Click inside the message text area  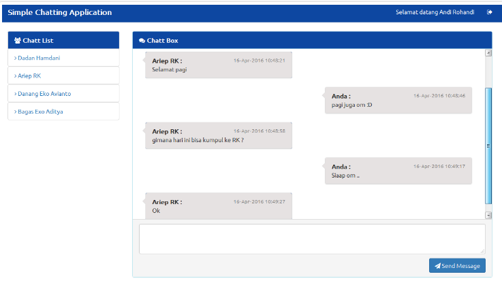click(x=312, y=239)
